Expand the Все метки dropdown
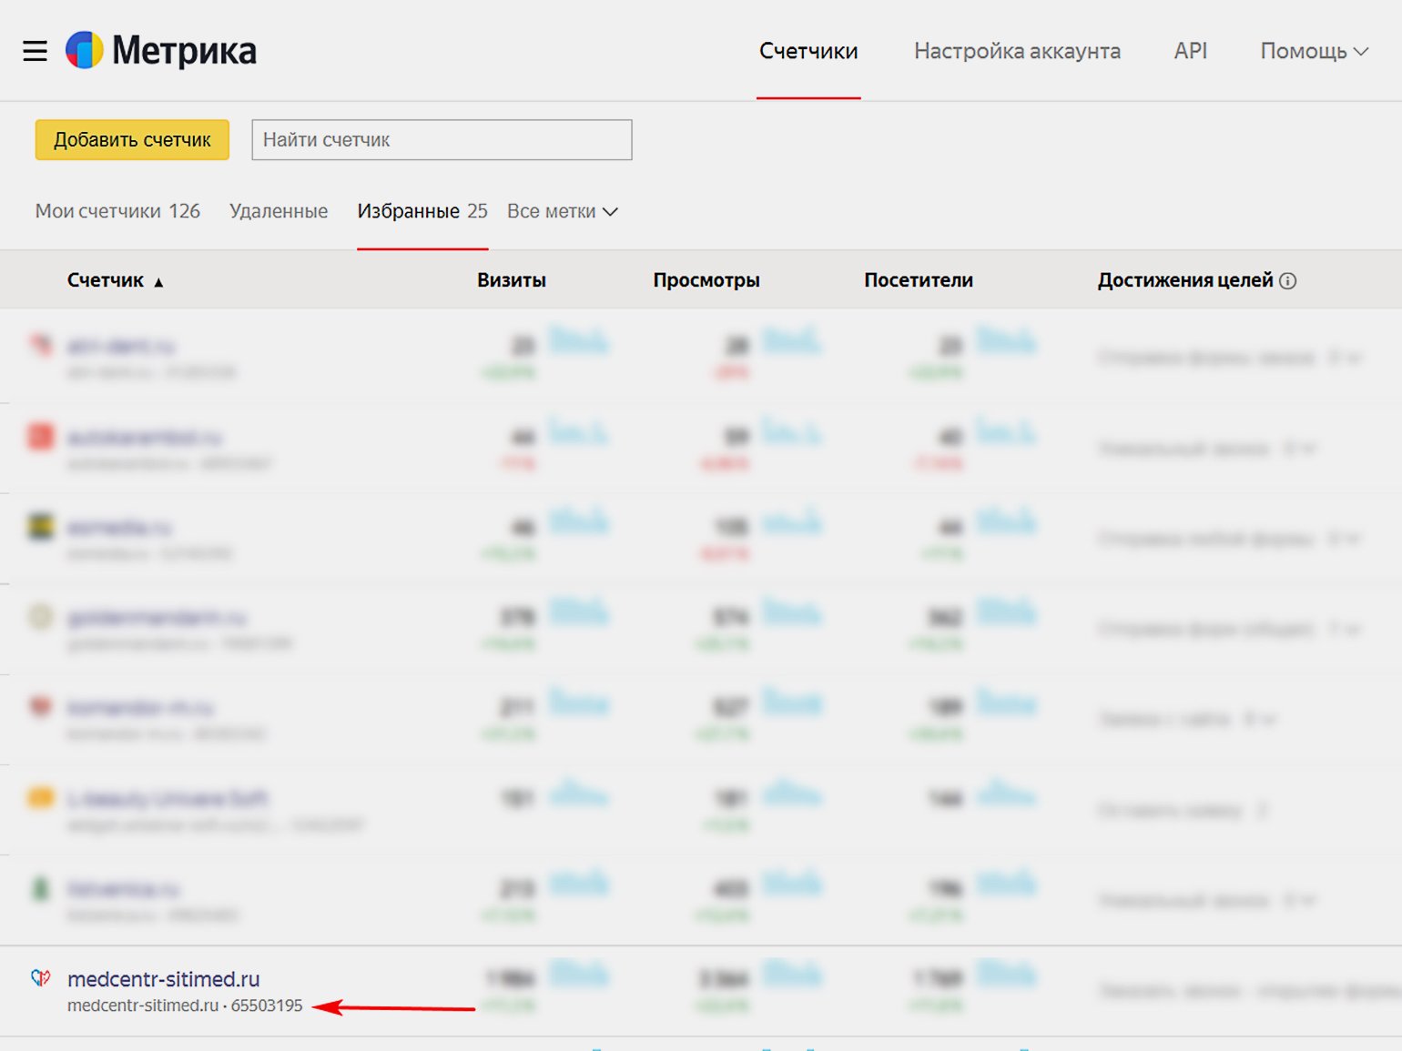Image resolution: width=1402 pixels, height=1051 pixels. point(563,211)
